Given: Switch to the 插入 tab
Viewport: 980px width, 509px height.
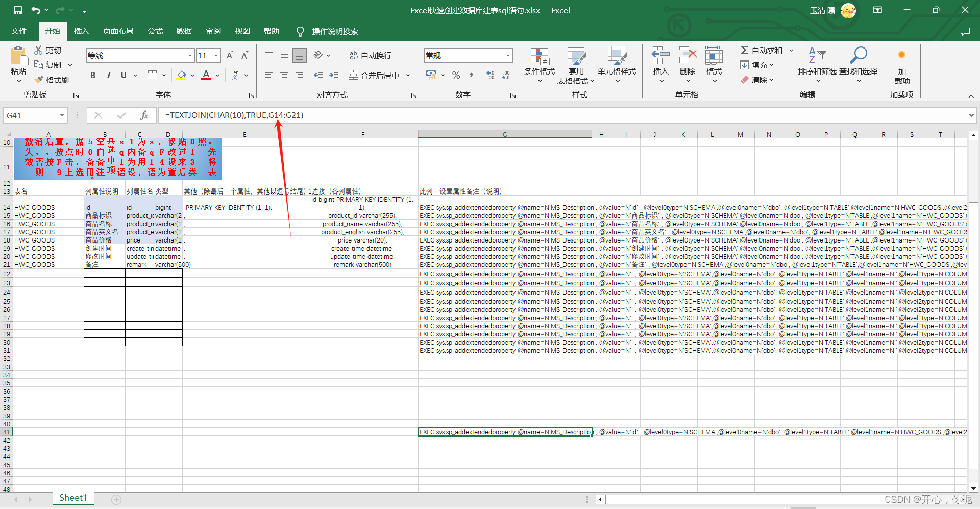Looking at the screenshot, I should point(81,31).
